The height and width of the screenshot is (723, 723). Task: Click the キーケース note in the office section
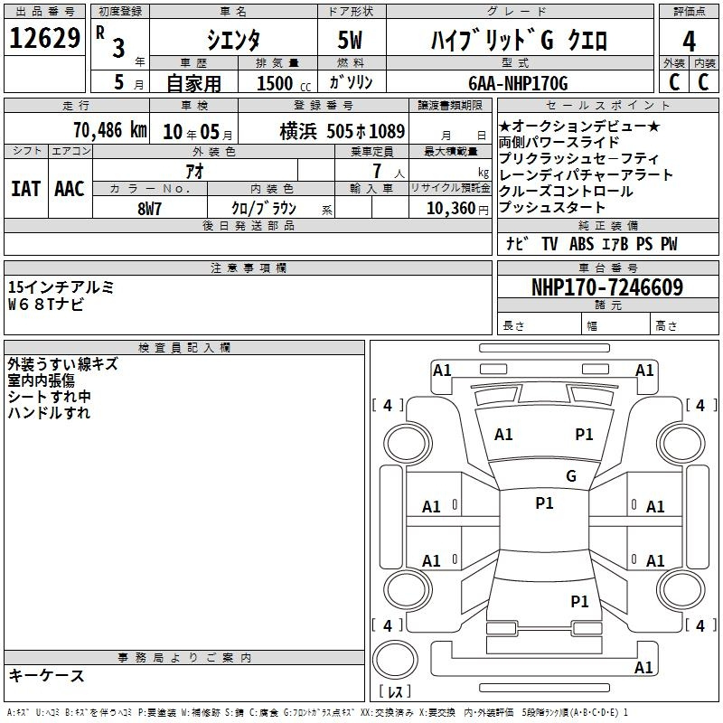coord(47,675)
